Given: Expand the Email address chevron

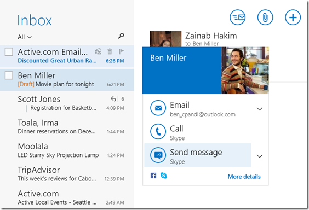Looking at the screenshot, I should (x=260, y=109).
